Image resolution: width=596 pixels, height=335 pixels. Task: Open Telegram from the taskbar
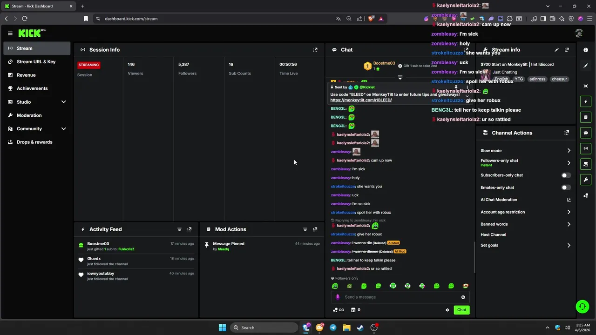point(333,328)
